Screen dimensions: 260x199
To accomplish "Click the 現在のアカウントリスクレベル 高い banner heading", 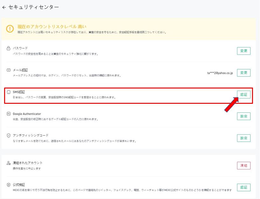I will coord(52,26).
